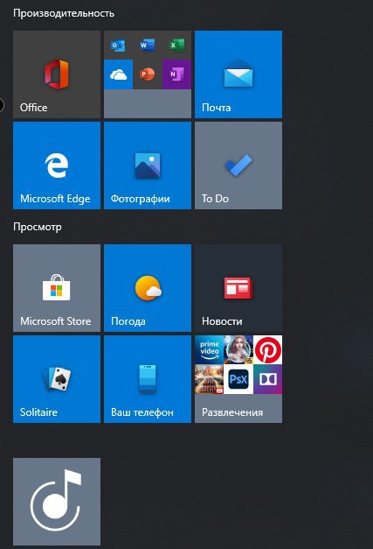Launch Microsoft Edge tile

(x=57, y=165)
